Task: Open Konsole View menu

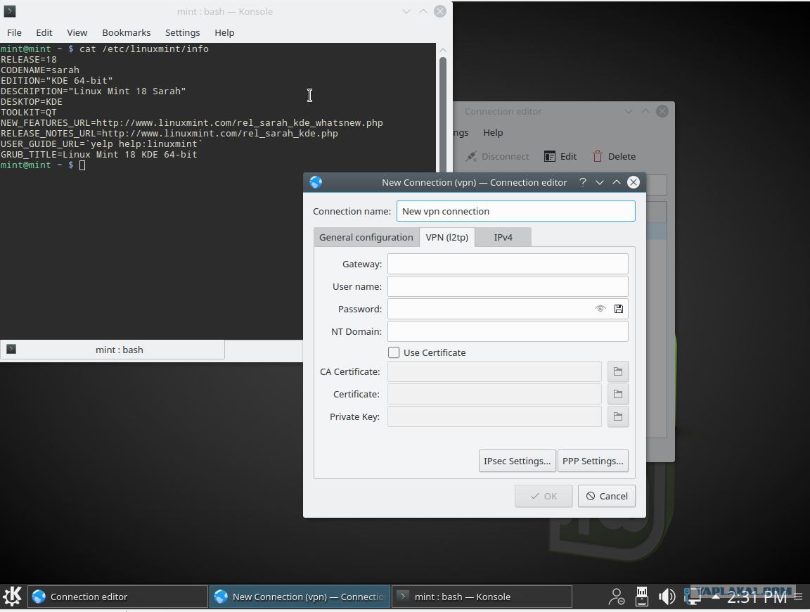Action: coord(77,32)
